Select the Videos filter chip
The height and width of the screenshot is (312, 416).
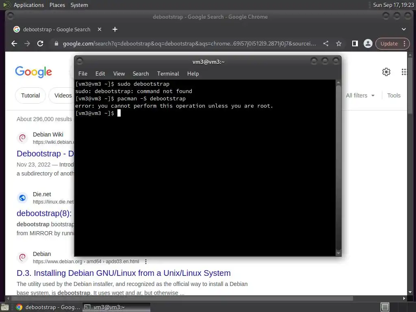coord(63,95)
